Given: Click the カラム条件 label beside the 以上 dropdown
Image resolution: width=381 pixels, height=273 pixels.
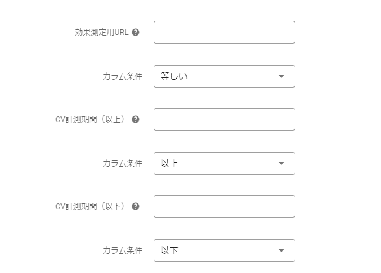Looking at the screenshot, I should (x=123, y=164).
